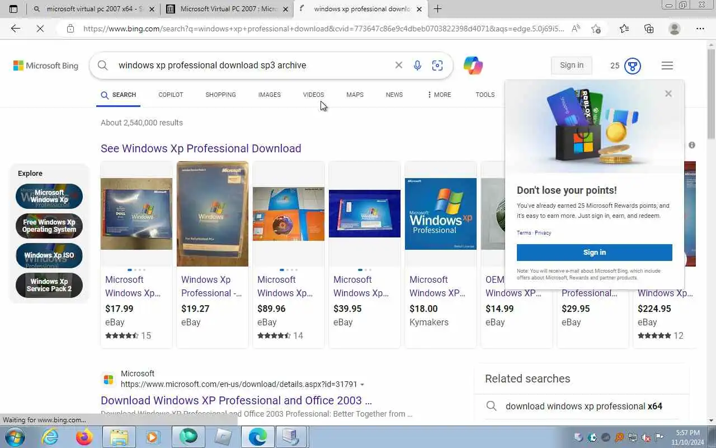Select the Windows Xp ISO Explore chip
The image size is (716, 448).
[x=49, y=255]
